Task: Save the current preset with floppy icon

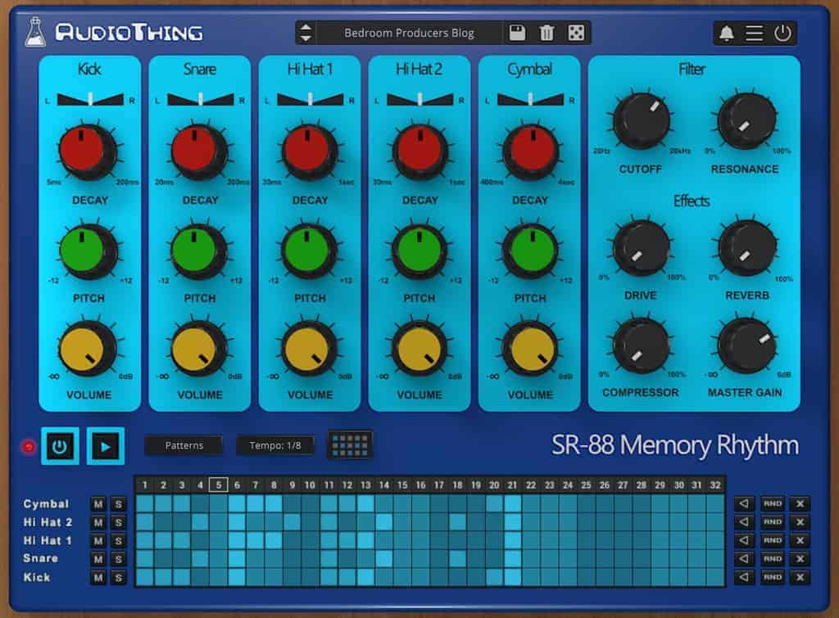Action: [517, 33]
